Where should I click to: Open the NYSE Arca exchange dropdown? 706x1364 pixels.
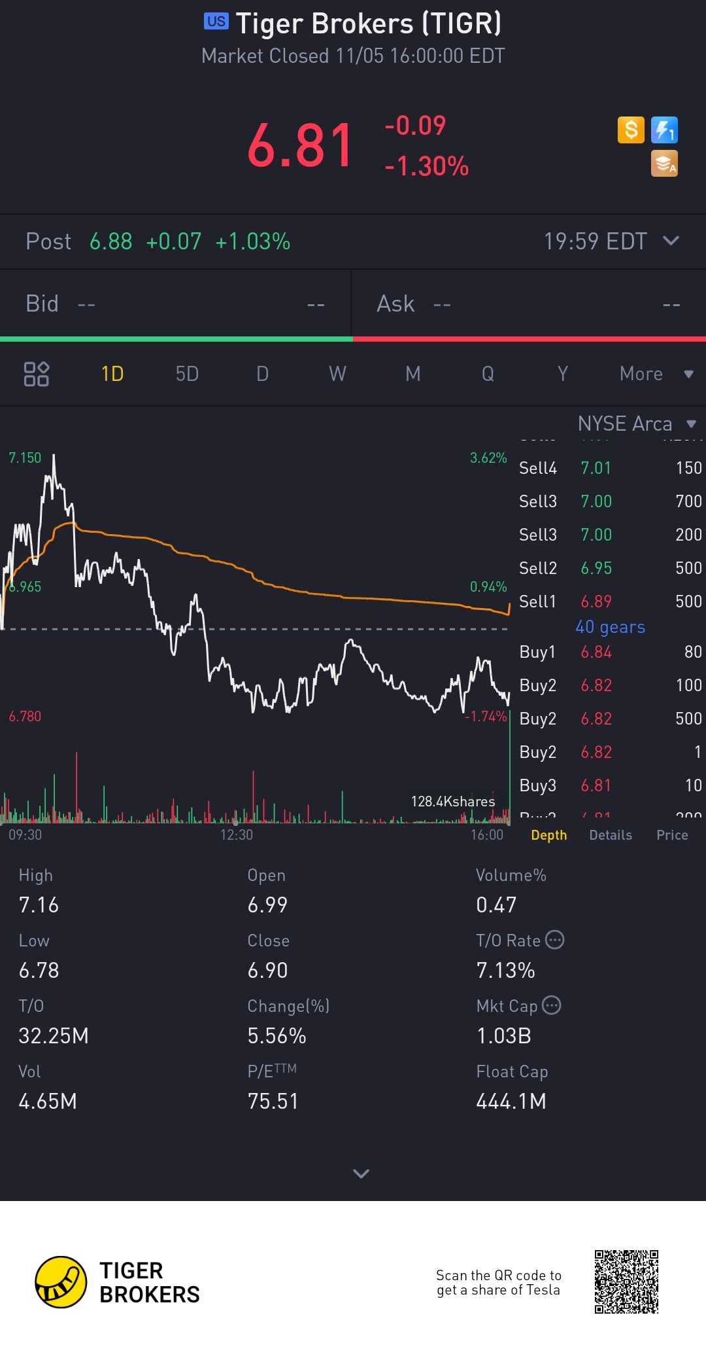pyautogui.click(x=637, y=423)
